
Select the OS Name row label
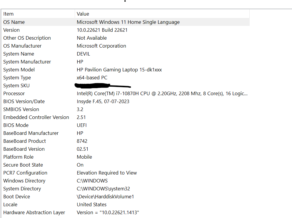[x=14, y=22]
